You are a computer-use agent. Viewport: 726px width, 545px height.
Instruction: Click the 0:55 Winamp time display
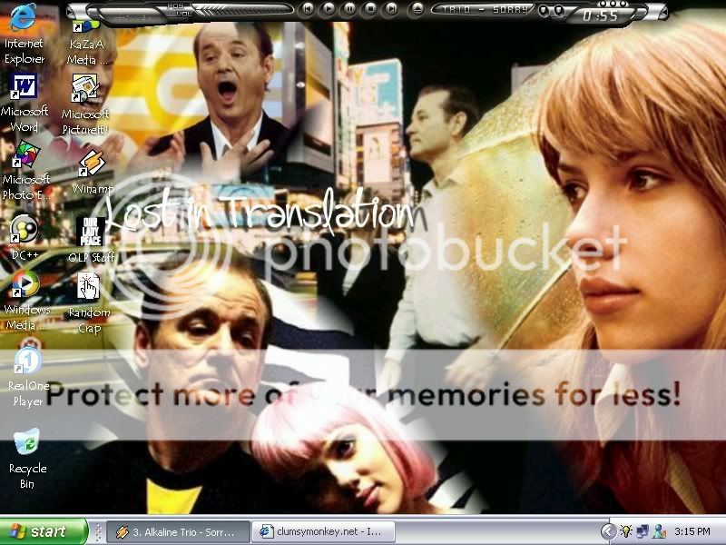(x=601, y=15)
